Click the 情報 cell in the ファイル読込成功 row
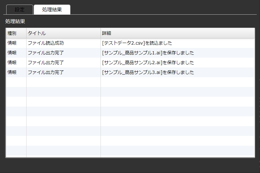The height and width of the screenshot is (173, 260). tap(16, 43)
